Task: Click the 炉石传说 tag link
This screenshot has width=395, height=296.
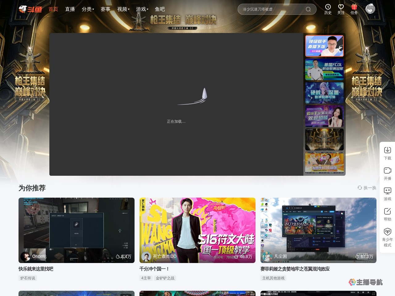Action: pos(28,278)
